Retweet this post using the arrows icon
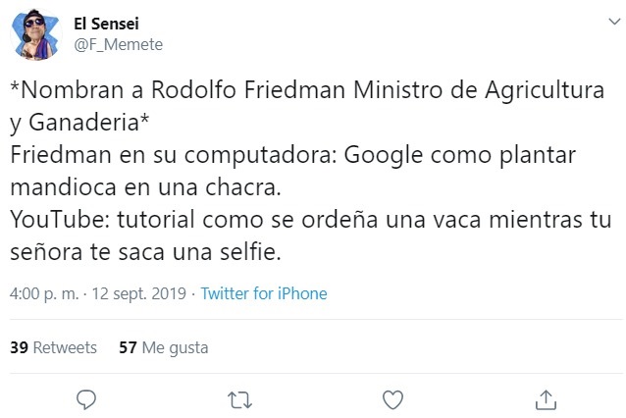The width and height of the screenshot is (626, 418). (239, 398)
